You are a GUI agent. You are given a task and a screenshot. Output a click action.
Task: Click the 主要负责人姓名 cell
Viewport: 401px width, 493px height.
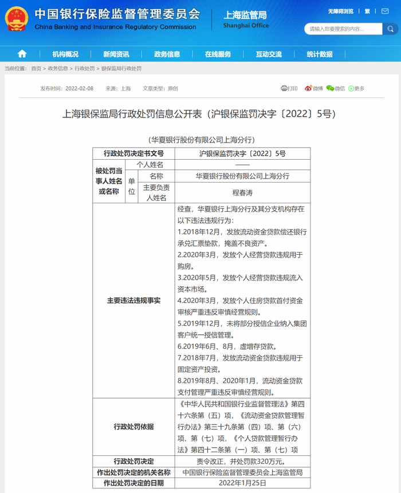pyautogui.click(x=156, y=192)
